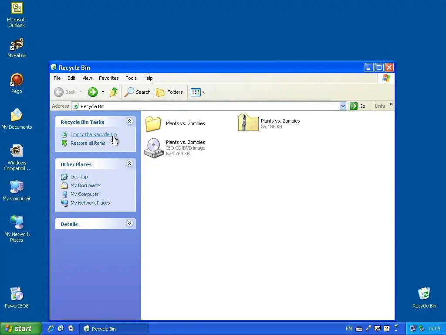
Task: Toggle the Folders pane button
Action: click(x=169, y=92)
